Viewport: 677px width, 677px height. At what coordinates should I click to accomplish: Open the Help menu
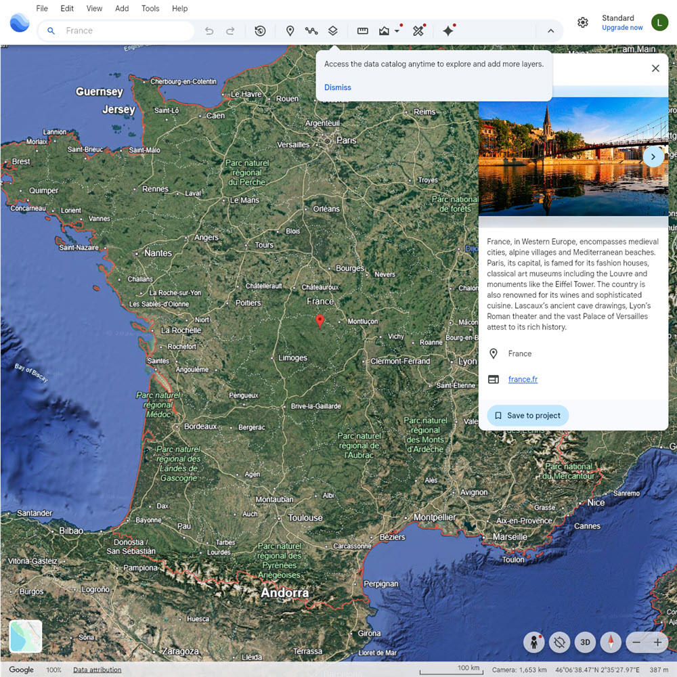point(179,8)
